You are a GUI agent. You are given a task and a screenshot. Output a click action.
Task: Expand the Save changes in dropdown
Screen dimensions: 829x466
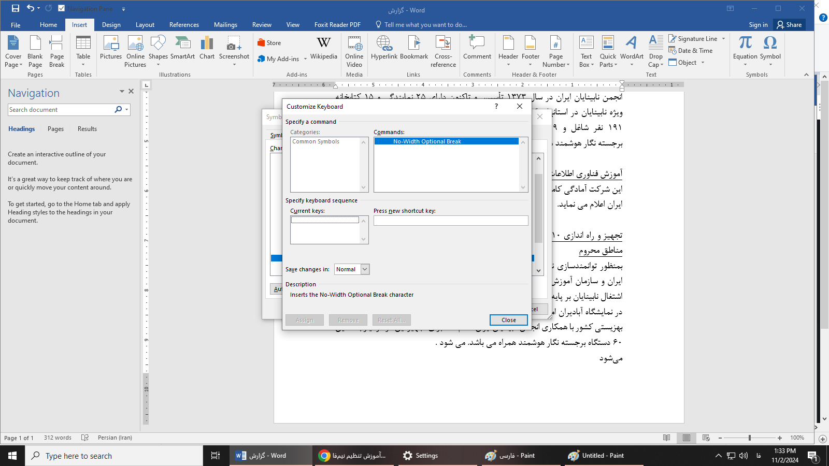pos(365,269)
